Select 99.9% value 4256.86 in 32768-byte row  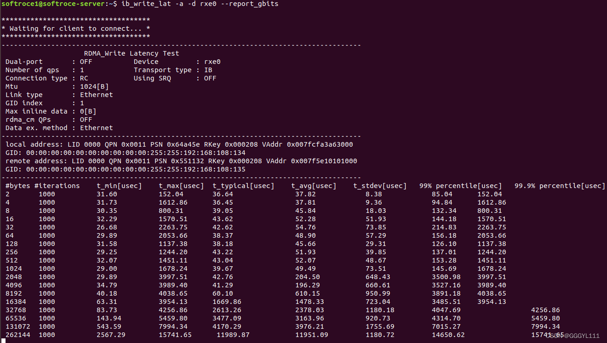[x=545, y=310]
